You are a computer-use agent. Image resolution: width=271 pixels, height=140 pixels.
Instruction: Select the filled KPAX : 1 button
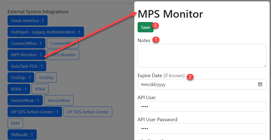tap(19, 89)
